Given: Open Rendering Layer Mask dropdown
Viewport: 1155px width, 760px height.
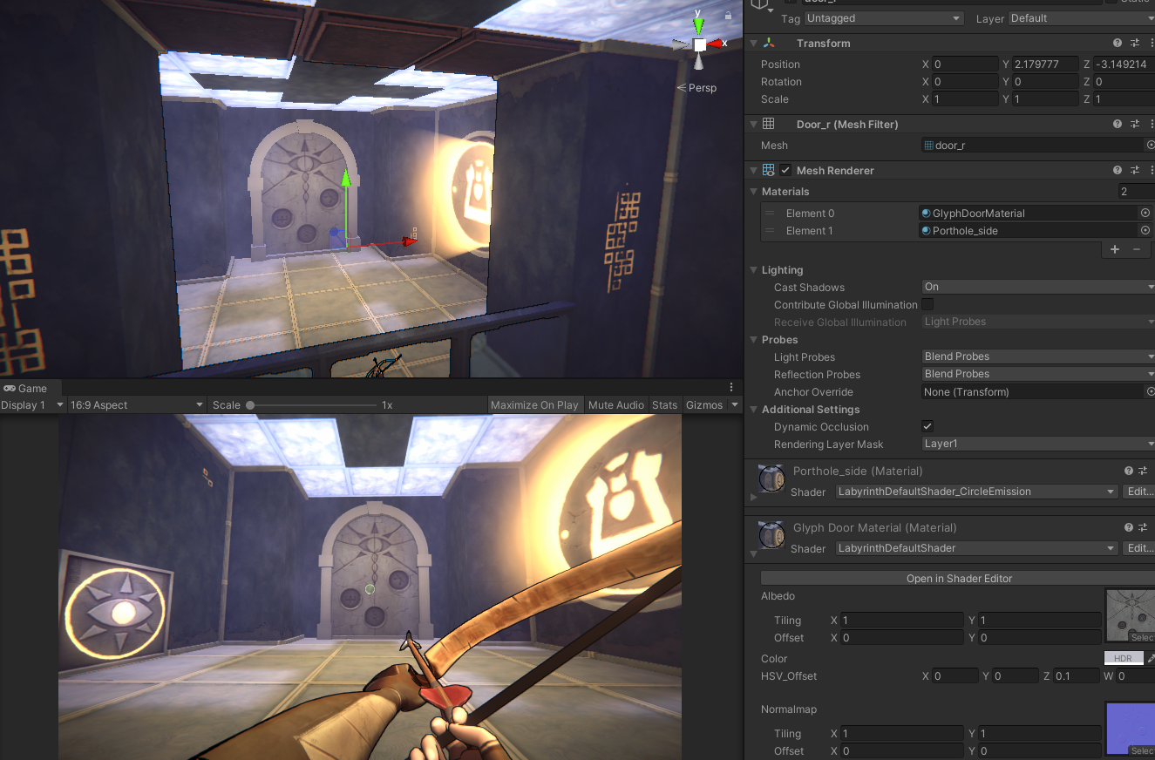Looking at the screenshot, I should 1038,444.
